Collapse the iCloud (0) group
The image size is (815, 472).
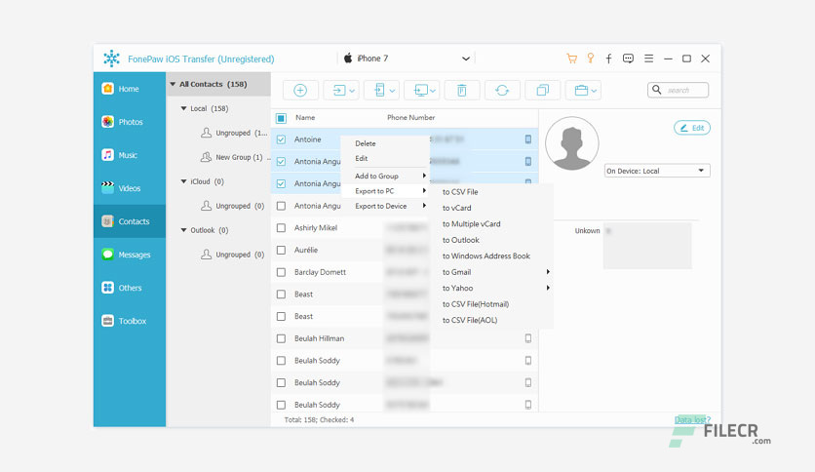pyautogui.click(x=183, y=181)
